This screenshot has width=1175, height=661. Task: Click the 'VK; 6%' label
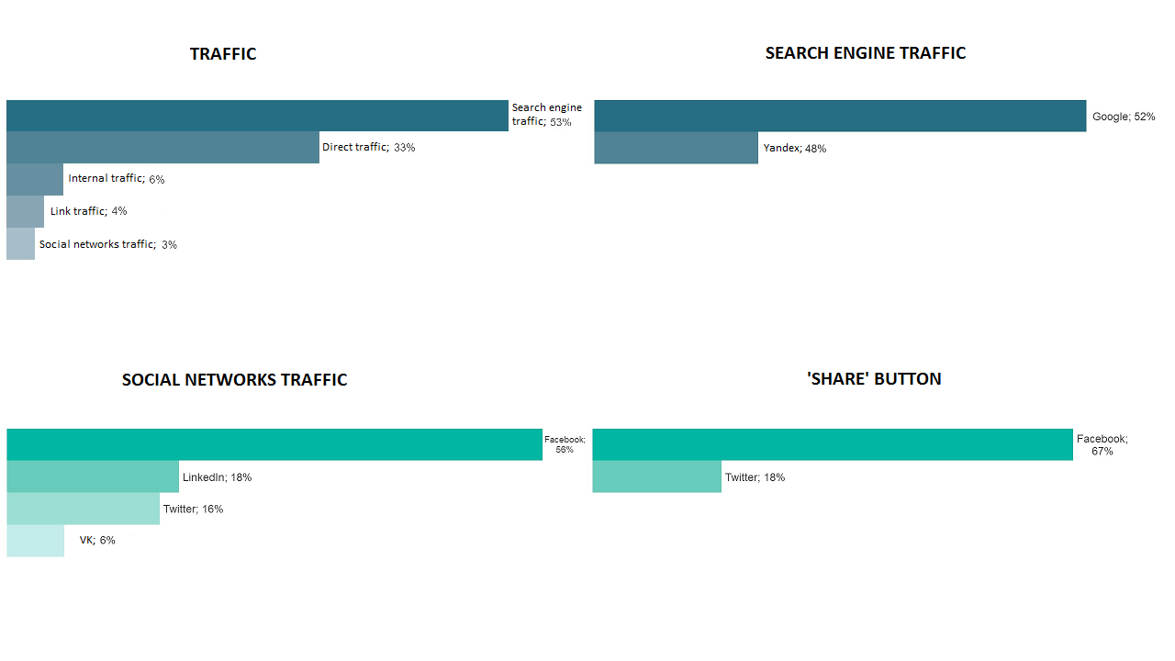[97, 540]
